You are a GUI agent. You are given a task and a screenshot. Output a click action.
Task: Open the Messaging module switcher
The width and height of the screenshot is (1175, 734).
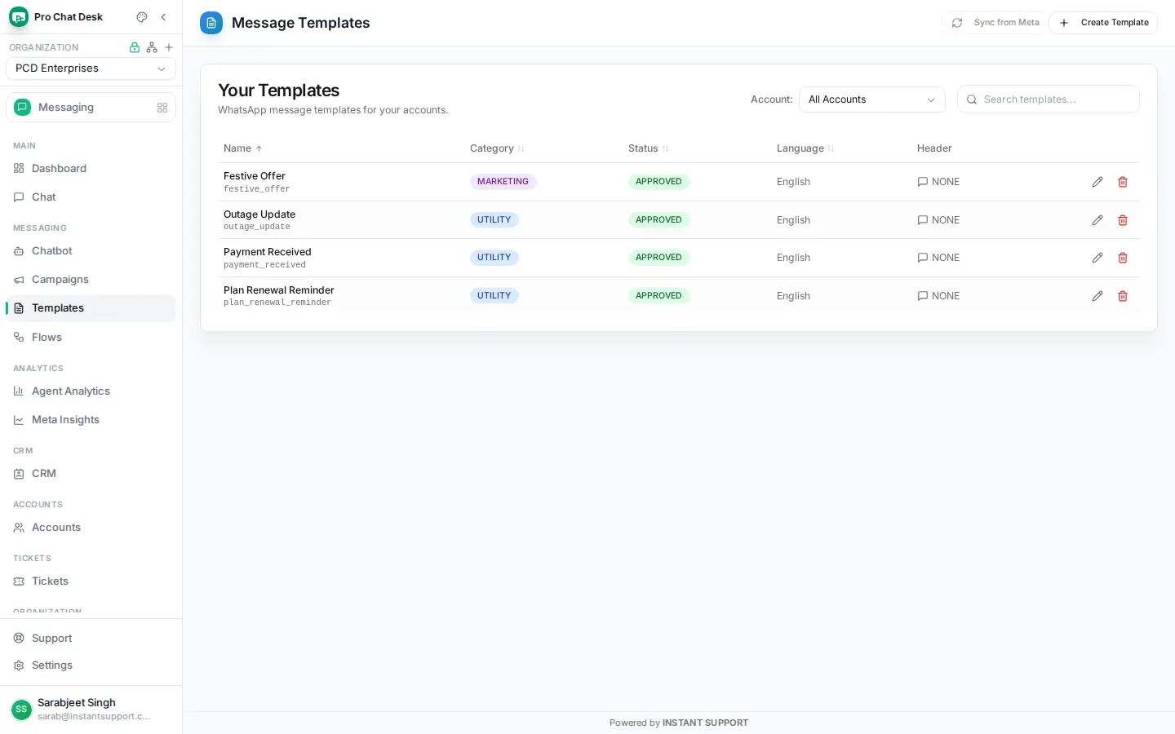tap(91, 108)
